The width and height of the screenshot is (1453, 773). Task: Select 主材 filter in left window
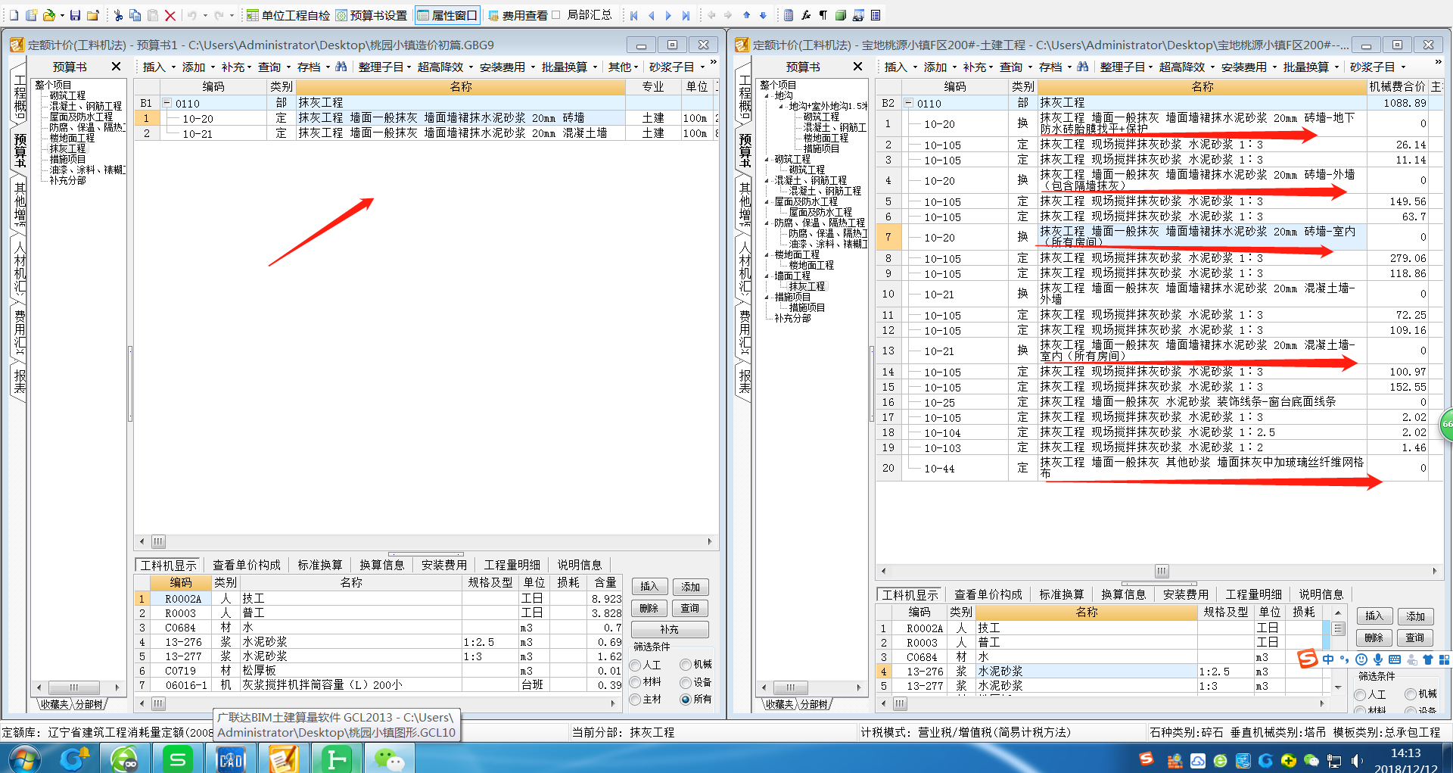pyautogui.click(x=635, y=700)
